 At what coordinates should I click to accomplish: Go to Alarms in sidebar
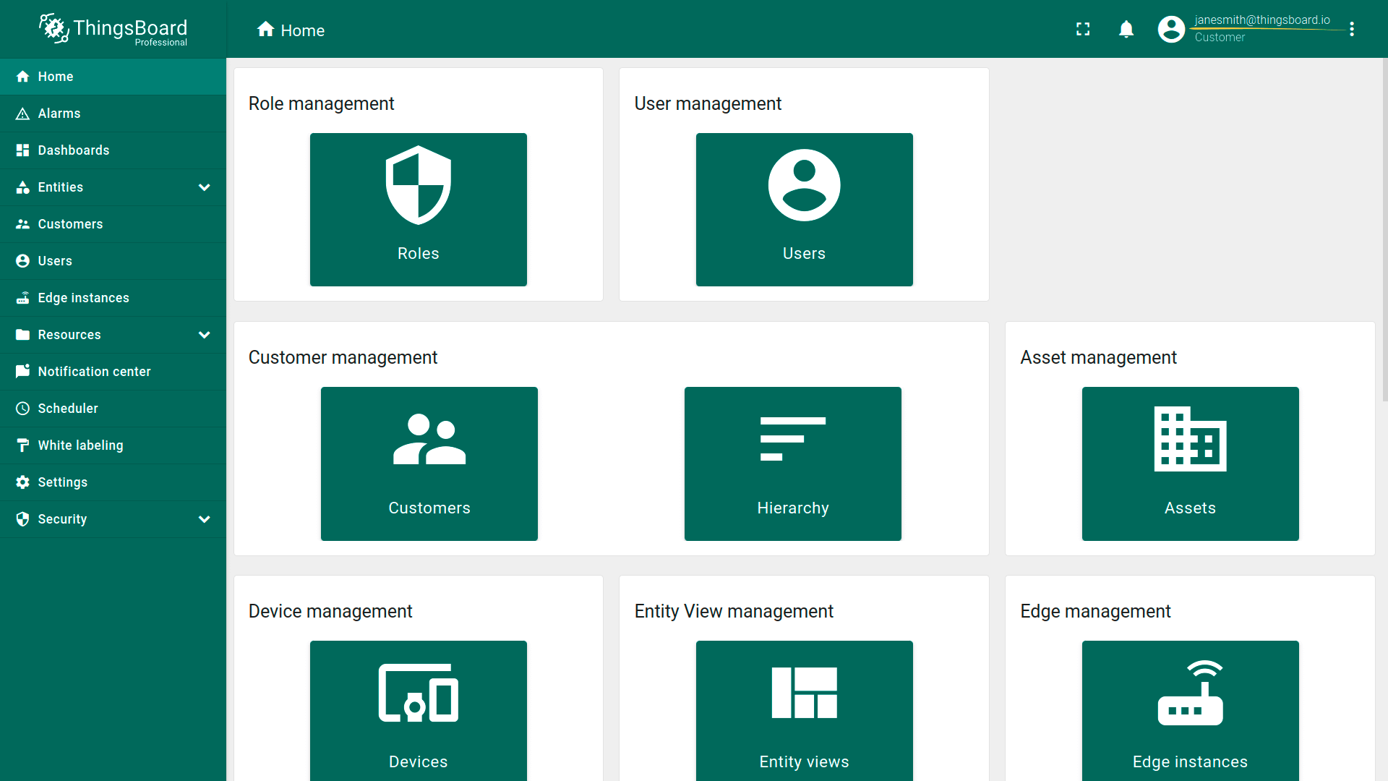[59, 114]
